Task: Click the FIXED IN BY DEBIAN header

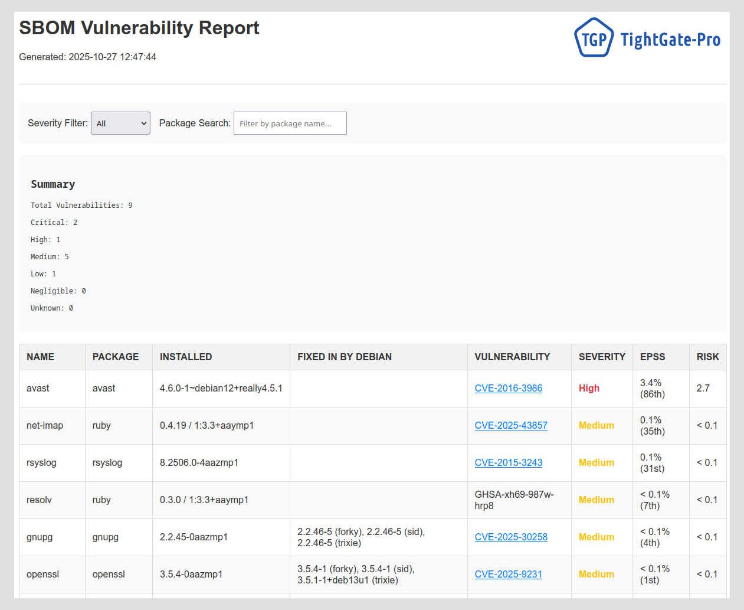Action: 345,357
